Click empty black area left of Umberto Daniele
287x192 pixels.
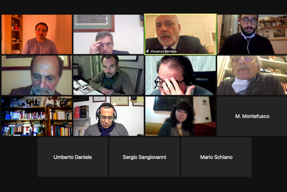18,157
